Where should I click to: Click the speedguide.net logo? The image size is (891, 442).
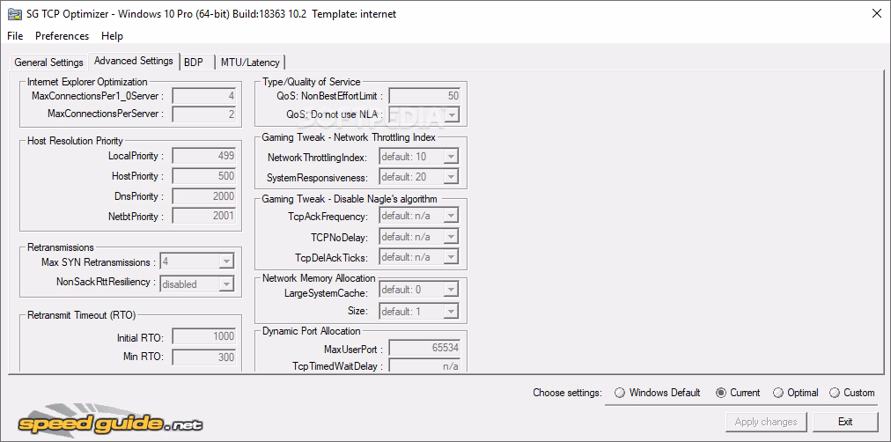[110, 420]
